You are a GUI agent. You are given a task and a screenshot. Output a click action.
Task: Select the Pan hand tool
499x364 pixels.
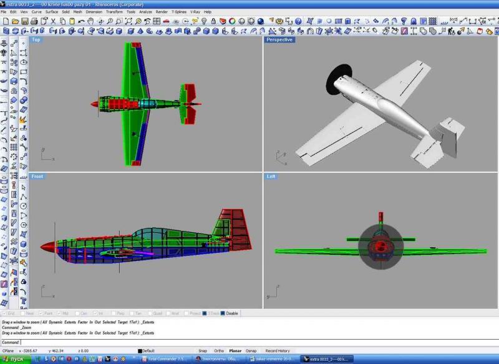(90, 21)
